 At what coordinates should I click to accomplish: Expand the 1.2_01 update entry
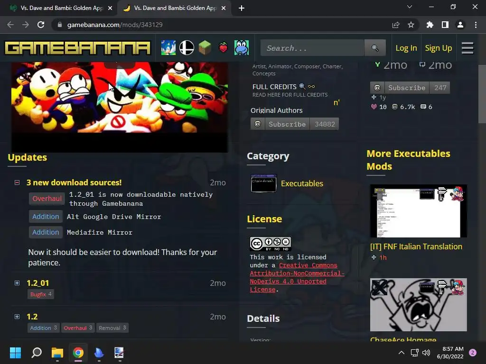coord(17,283)
